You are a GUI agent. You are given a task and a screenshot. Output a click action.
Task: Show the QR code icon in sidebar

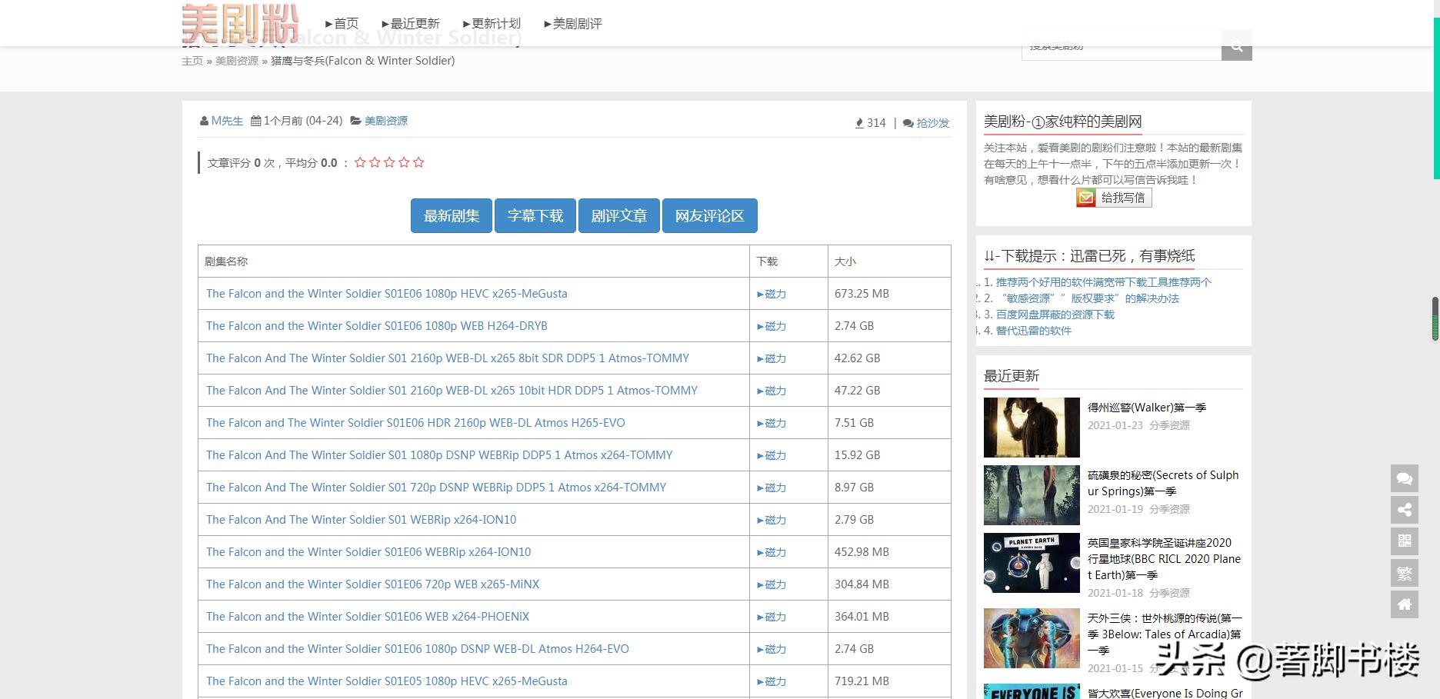(x=1405, y=541)
